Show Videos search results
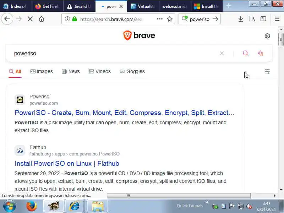 tap(100, 71)
